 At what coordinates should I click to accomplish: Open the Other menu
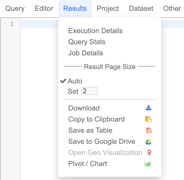tap(172, 9)
